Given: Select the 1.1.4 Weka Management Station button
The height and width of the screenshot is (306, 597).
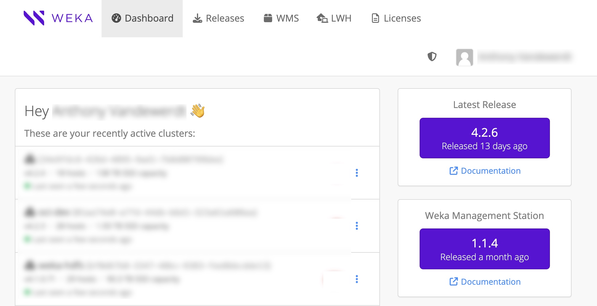Looking at the screenshot, I should (x=484, y=249).
